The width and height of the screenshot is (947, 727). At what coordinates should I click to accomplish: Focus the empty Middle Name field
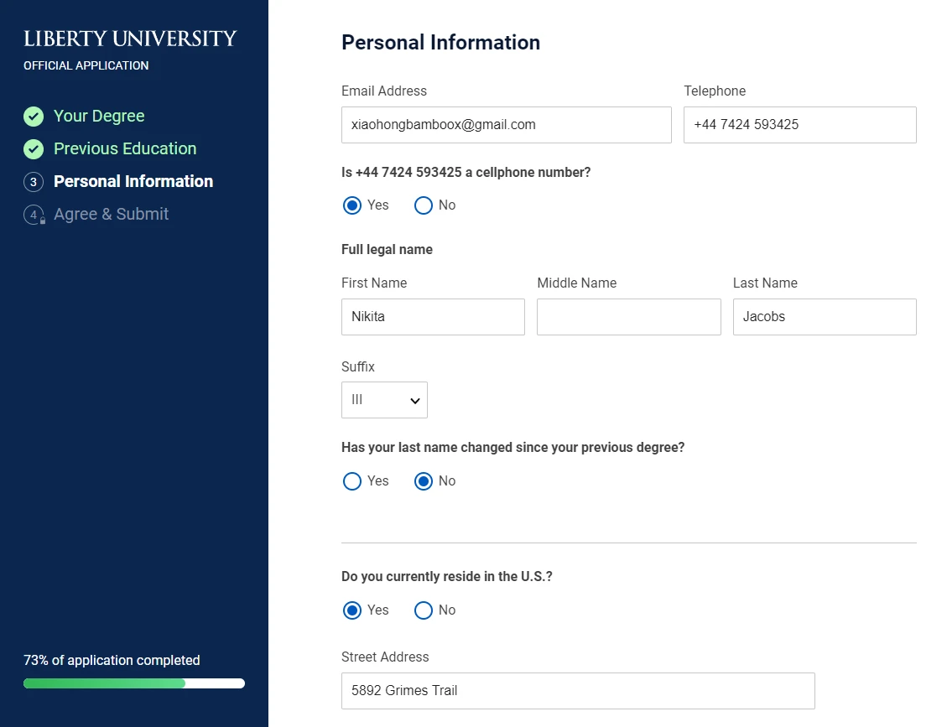tap(628, 317)
